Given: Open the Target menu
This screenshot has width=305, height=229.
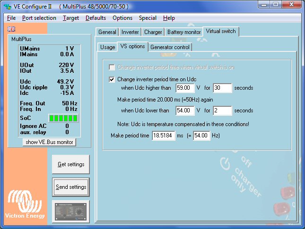Looking at the screenshot, I should (x=71, y=18).
